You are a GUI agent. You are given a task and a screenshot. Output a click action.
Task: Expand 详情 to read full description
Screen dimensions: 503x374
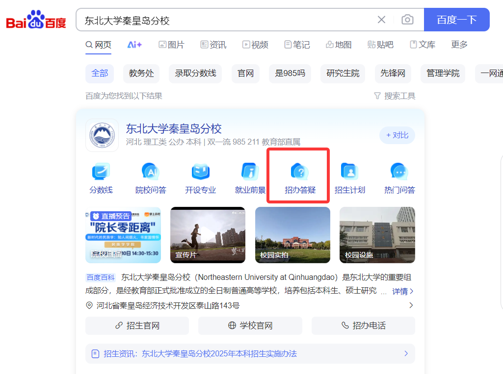tap(403, 291)
